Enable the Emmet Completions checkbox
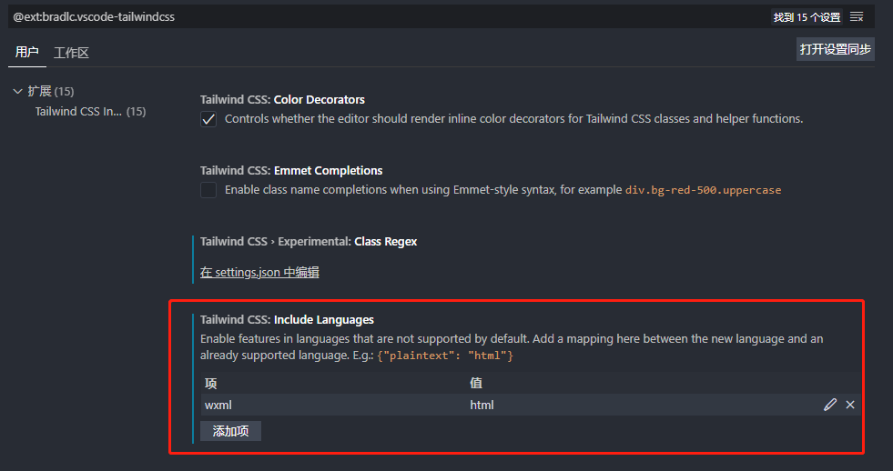 [208, 190]
